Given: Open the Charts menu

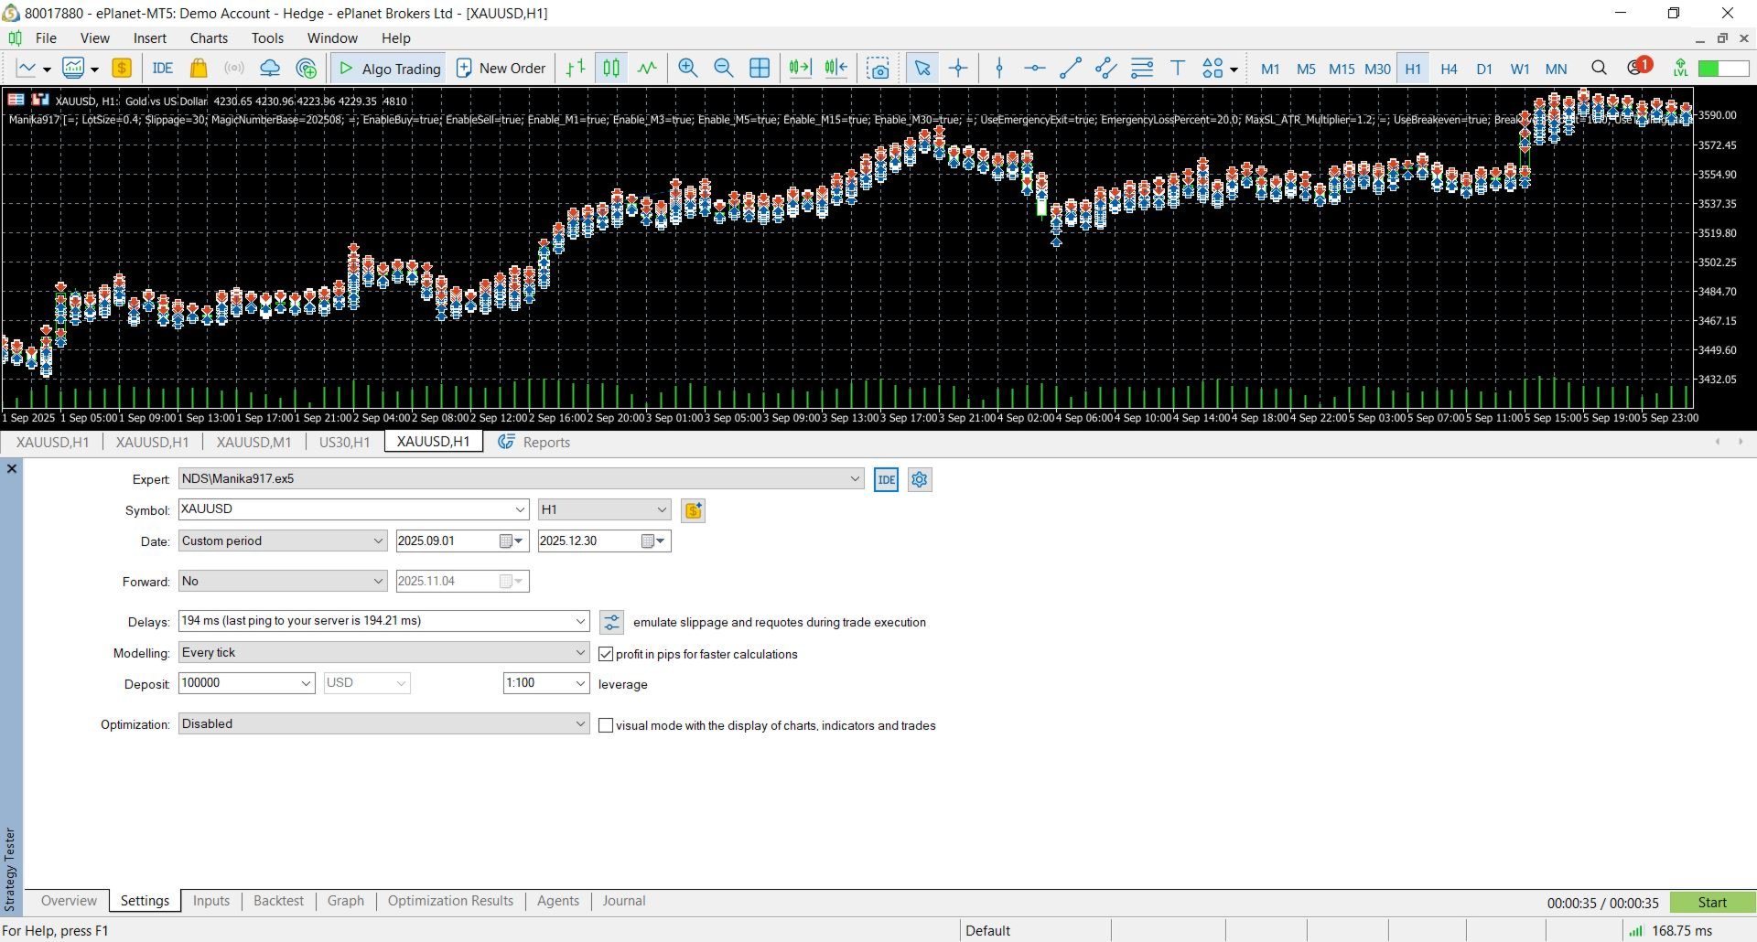Looking at the screenshot, I should coord(209,37).
